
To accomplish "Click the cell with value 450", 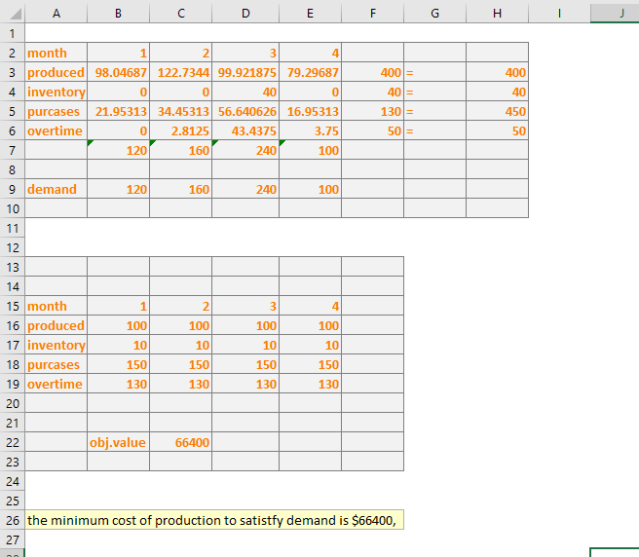I will 497,111.
